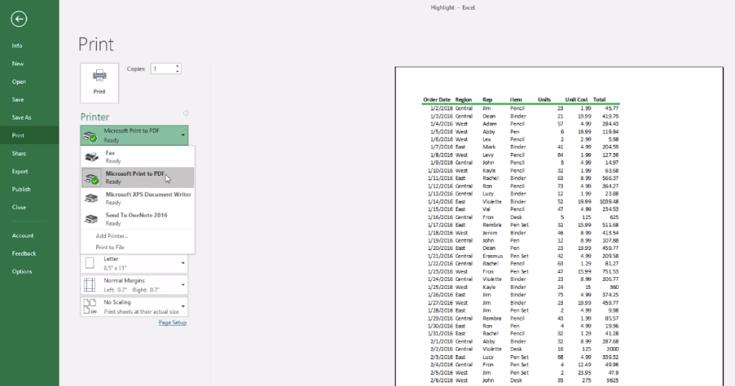735x386 pixels.
Task: Click the back arrow to exit Backstage
Action: coord(19,19)
